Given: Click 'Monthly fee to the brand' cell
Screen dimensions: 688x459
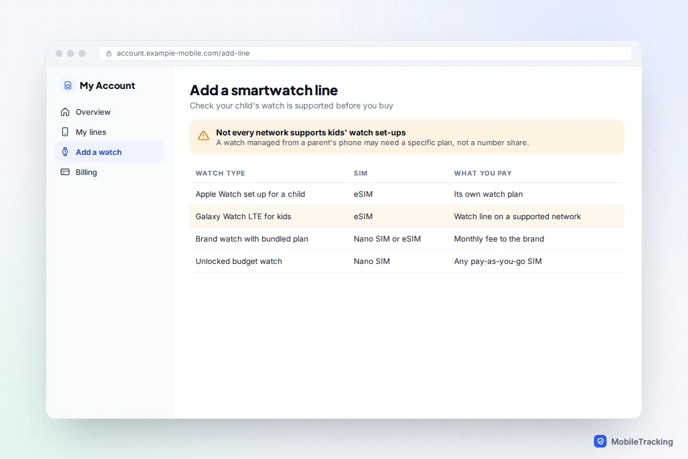Looking at the screenshot, I should click(x=499, y=239).
